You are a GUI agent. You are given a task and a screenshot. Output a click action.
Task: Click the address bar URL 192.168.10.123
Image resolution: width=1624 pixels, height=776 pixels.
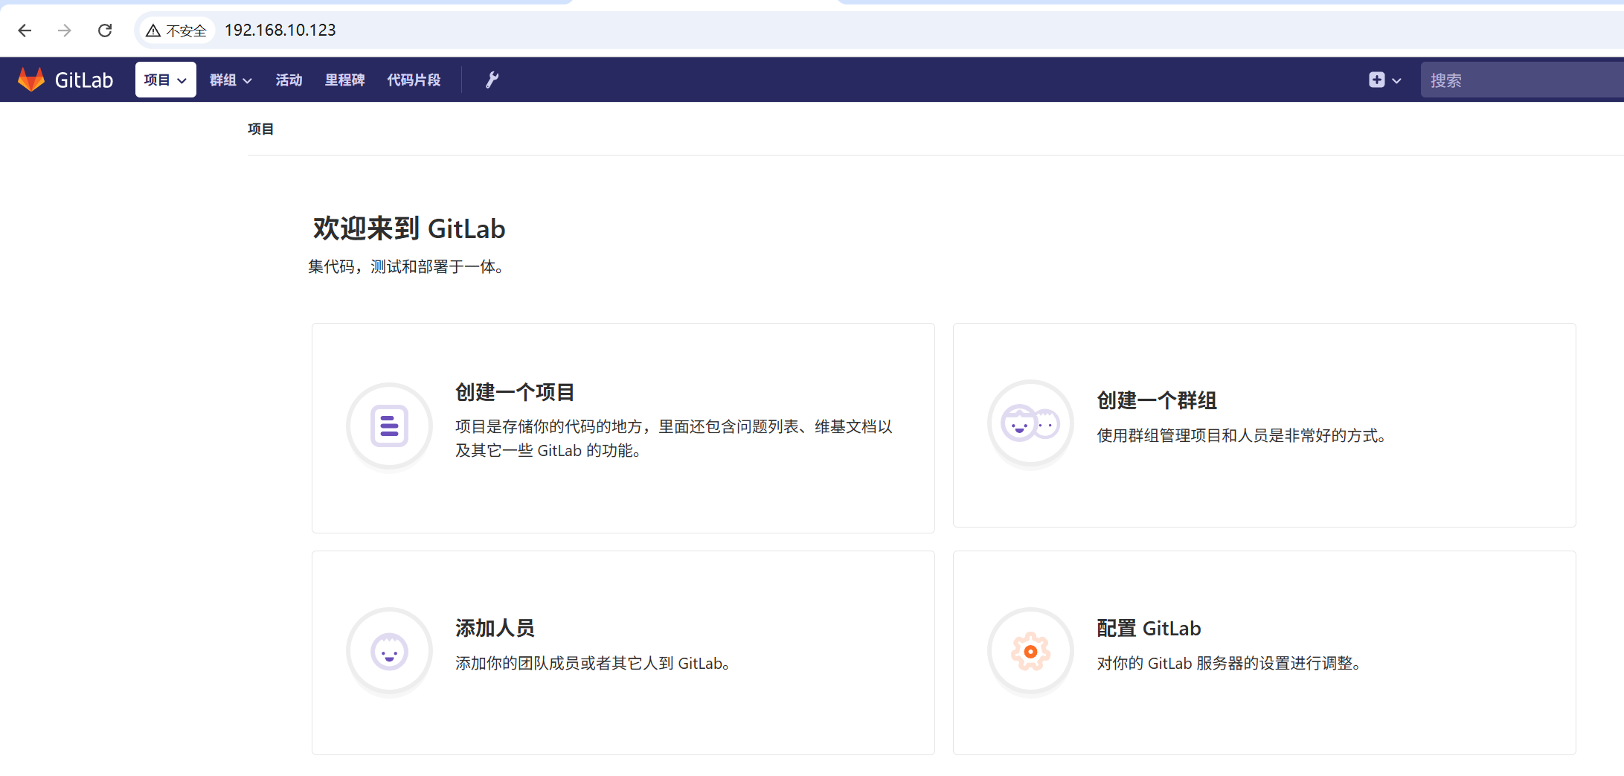tap(280, 31)
